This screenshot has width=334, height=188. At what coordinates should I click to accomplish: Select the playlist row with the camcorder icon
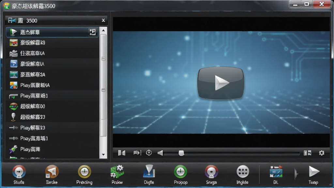click(53, 53)
